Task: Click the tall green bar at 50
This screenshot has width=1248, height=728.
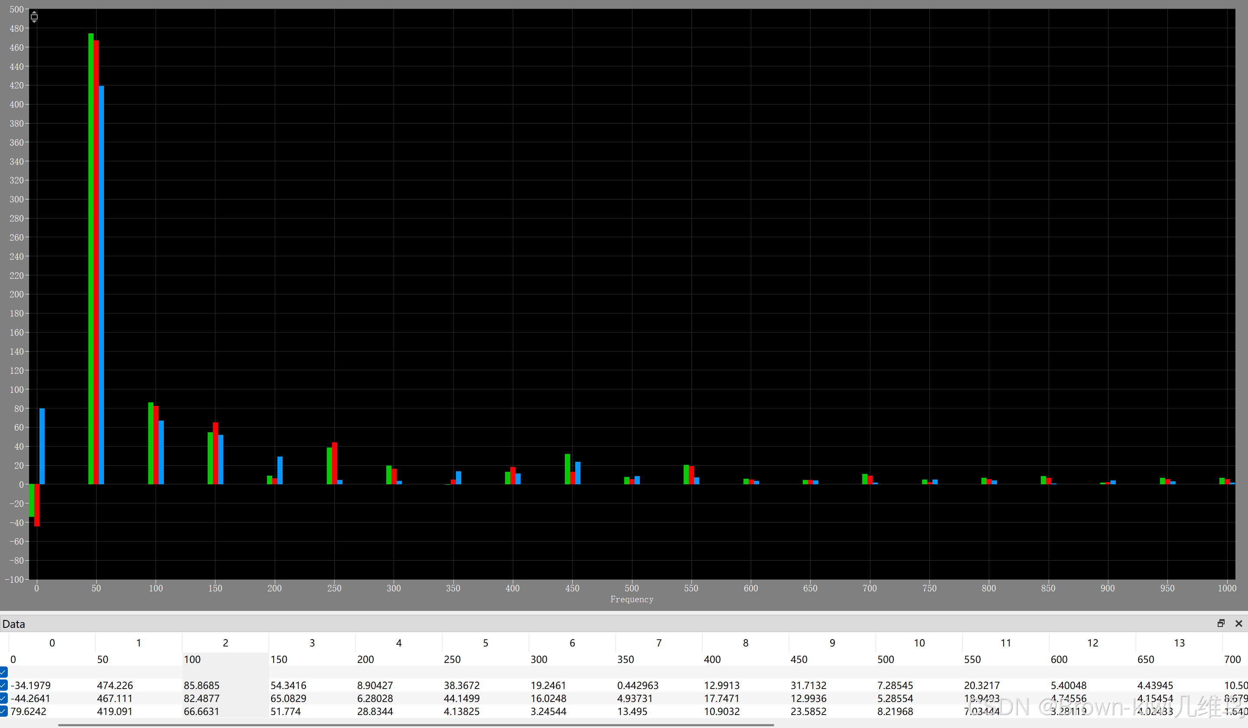Action: (91, 258)
